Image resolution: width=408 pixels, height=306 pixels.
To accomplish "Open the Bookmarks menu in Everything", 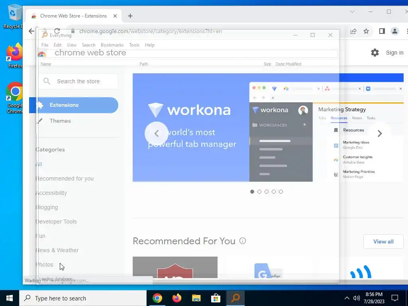I will (112, 45).
